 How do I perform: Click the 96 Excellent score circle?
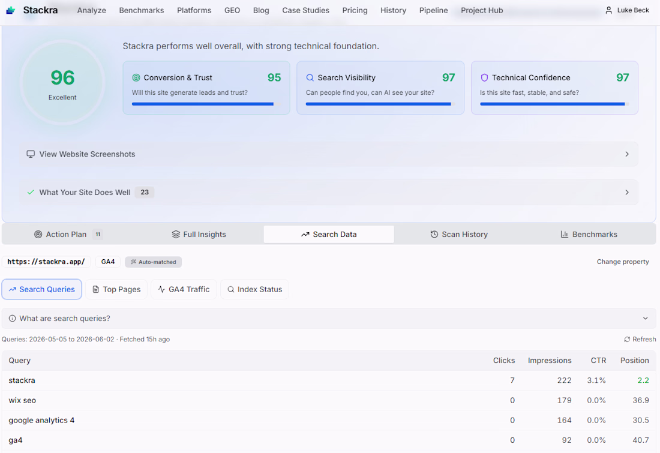click(x=62, y=83)
